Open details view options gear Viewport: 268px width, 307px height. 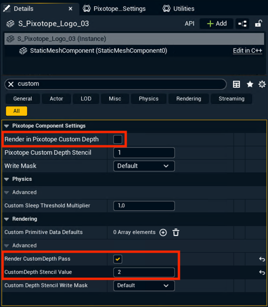point(262,84)
